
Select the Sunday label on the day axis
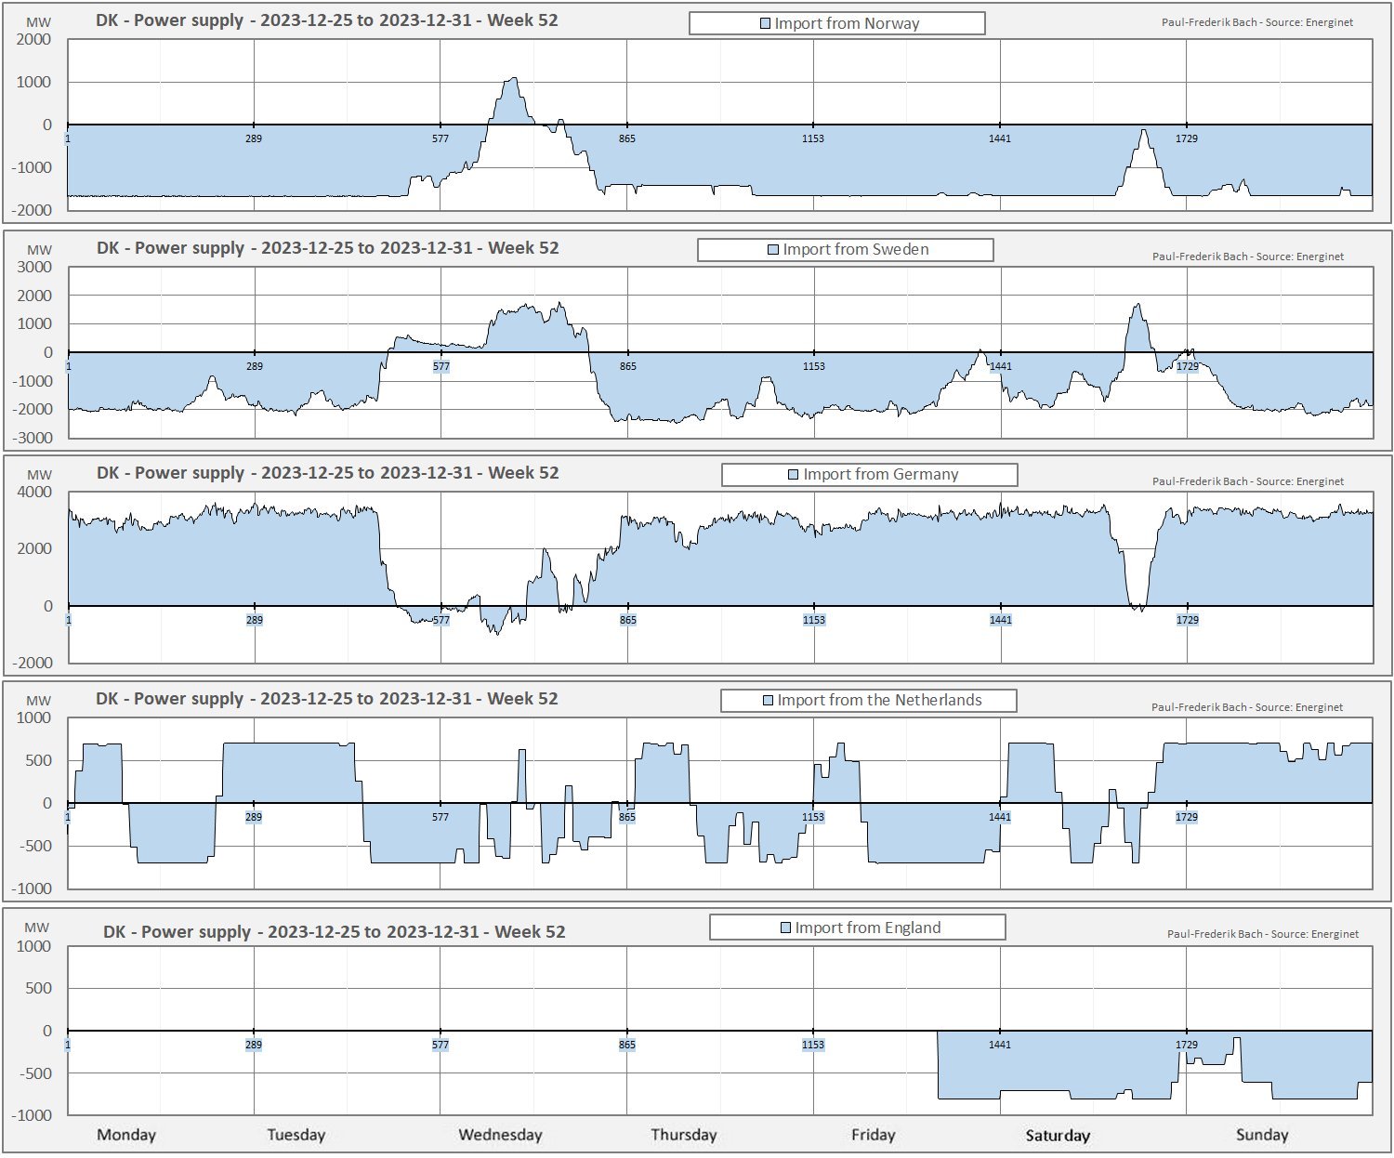(1262, 1135)
